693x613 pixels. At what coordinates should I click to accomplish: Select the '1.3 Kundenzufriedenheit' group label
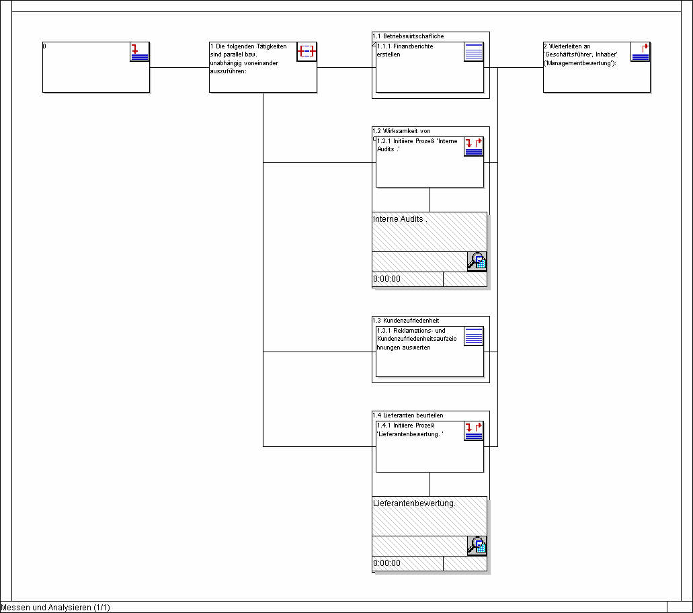(406, 321)
